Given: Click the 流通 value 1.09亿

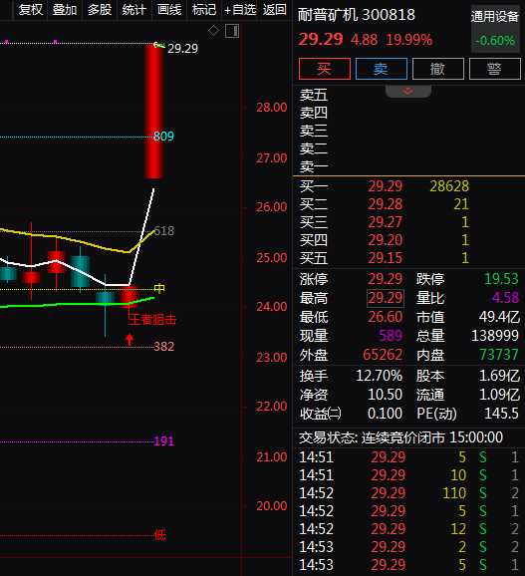Looking at the screenshot, I should pyautogui.click(x=500, y=395).
